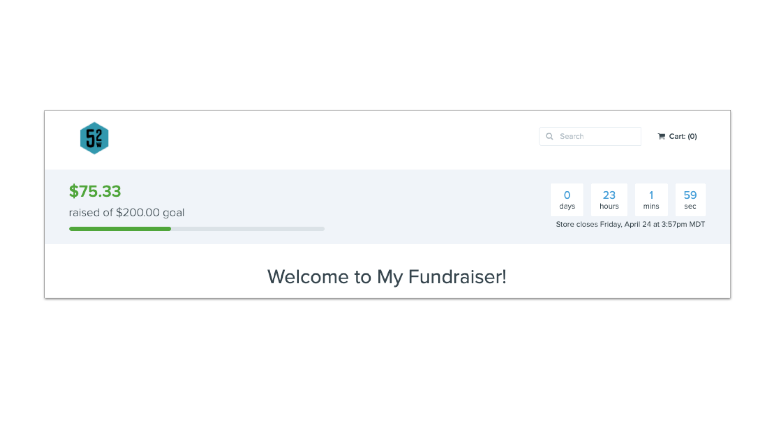Click the $75.33 raised amount
Image resolution: width=775 pixels, height=436 pixels.
click(x=95, y=191)
